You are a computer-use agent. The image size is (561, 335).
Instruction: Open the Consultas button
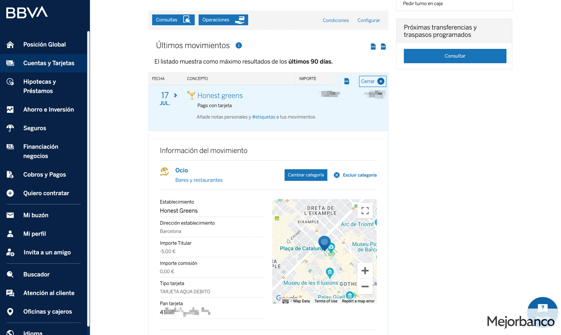(x=173, y=20)
